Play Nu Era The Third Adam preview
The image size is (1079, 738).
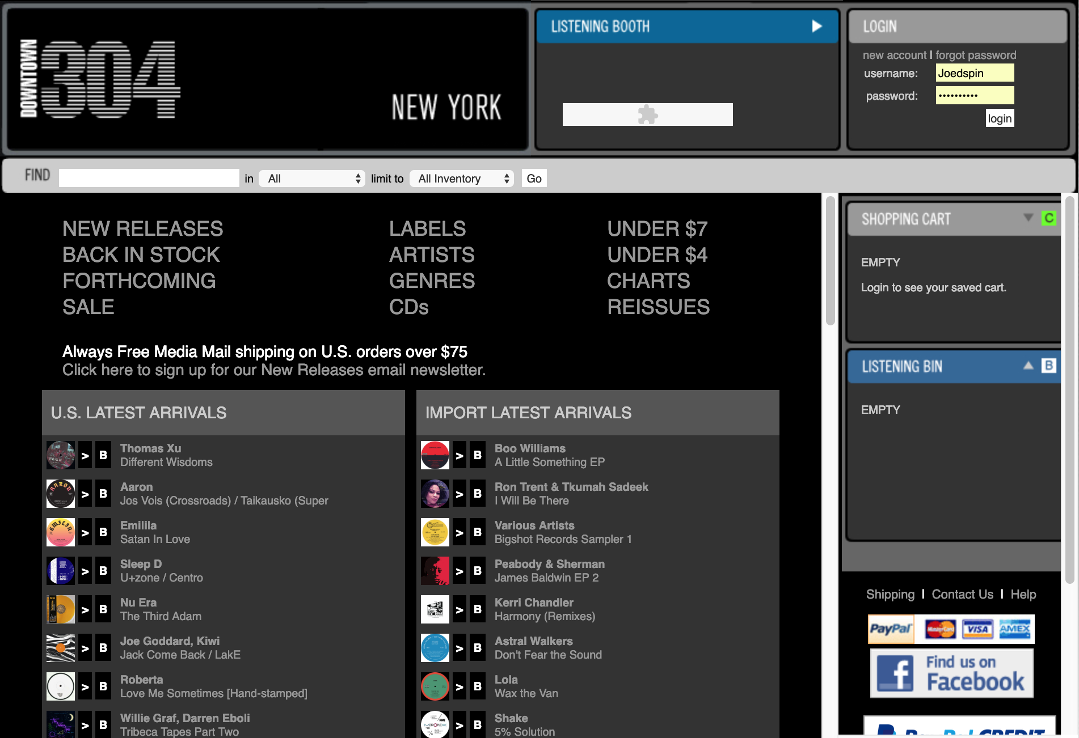(x=85, y=609)
